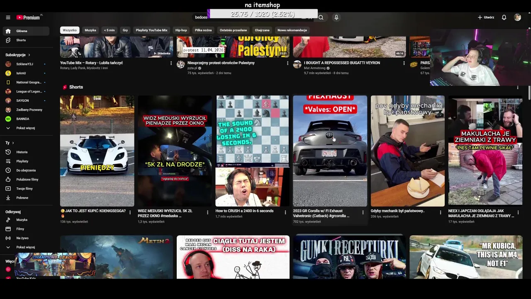Play Makulacha je ziemniaki short
This screenshot has height=299, width=531.
(x=485, y=151)
